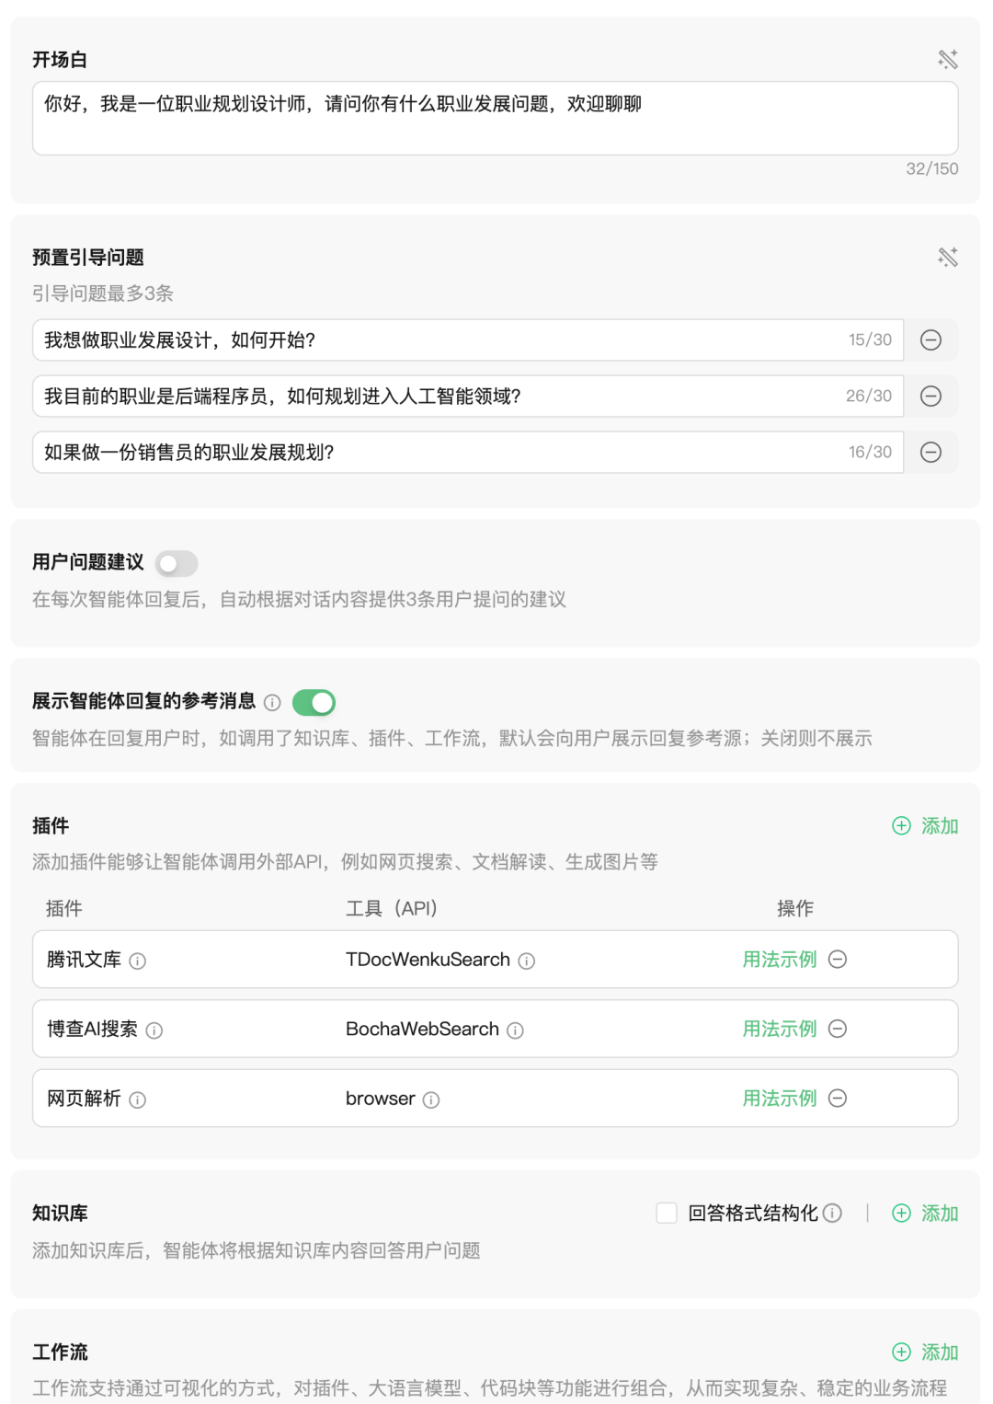The height and width of the screenshot is (1404, 993).
Task: Open 用法示例 for 博查AI搜索
Action: click(x=780, y=1029)
